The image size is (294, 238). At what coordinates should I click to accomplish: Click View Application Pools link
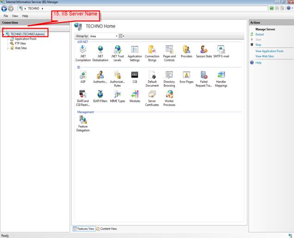tap(269, 51)
